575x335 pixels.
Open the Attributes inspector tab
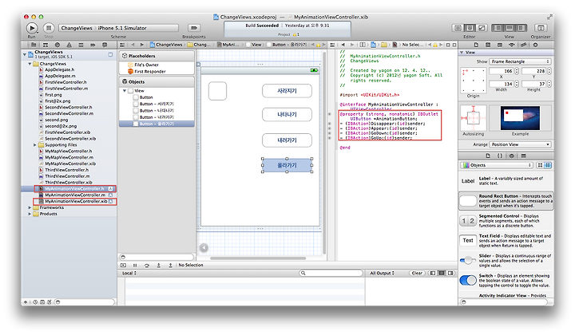point(512,45)
